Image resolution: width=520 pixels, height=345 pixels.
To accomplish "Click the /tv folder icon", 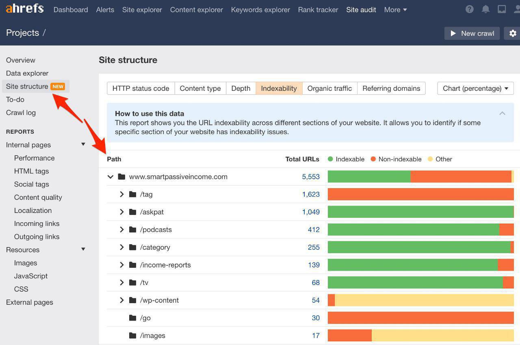I will click(132, 282).
